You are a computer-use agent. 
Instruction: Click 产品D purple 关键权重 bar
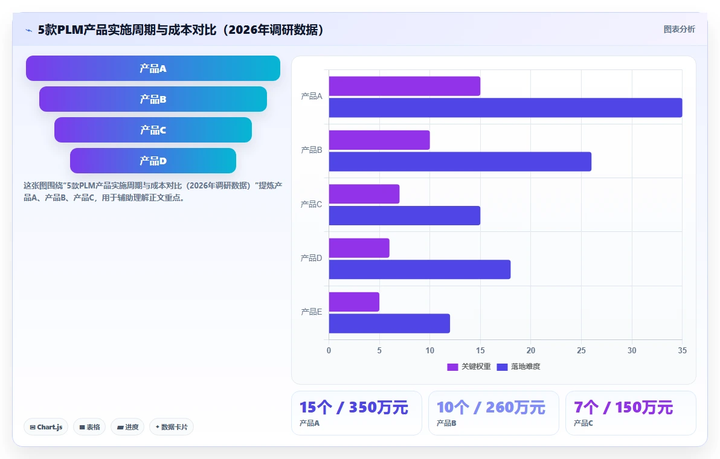point(359,248)
